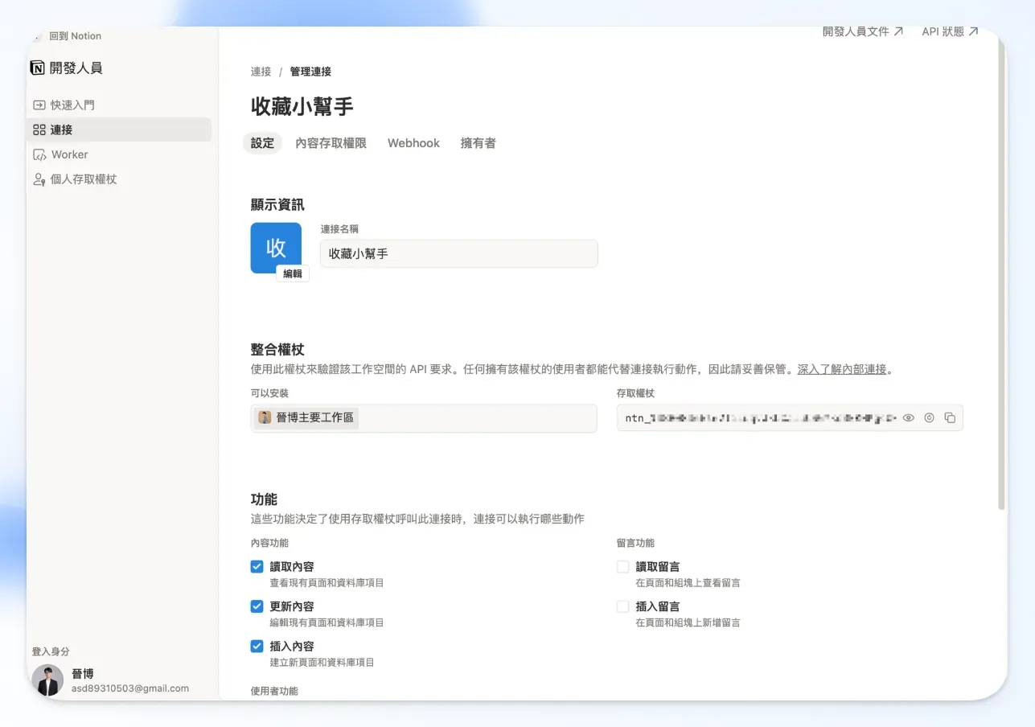The height and width of the screenshot is (727, 1035).
Task: Click the blue 收 connection logo
Action: [276, 248]
